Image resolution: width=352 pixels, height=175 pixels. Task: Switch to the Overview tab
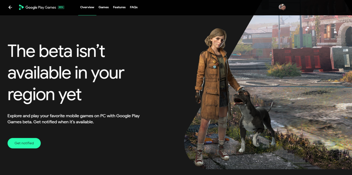(x=87, y=7)
